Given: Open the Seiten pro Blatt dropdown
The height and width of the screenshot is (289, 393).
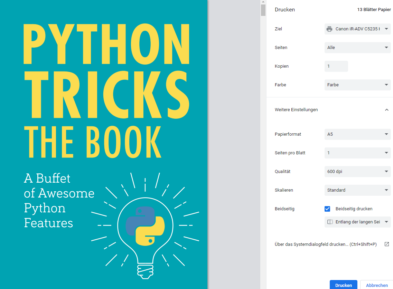Looking at the screenshot, I should point(357,153).
